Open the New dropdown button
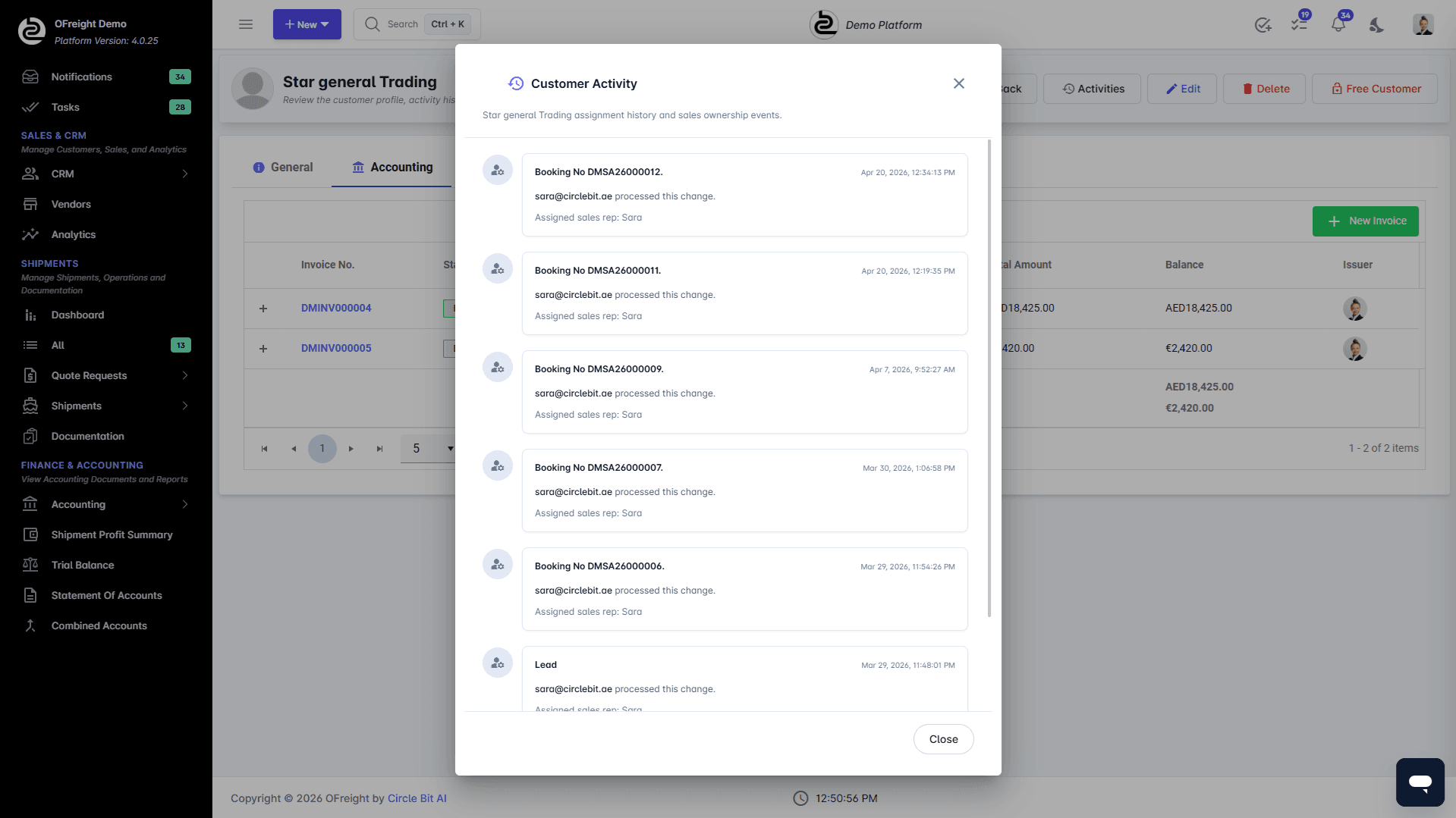1456x818 pixels. [x=307, y=24]
